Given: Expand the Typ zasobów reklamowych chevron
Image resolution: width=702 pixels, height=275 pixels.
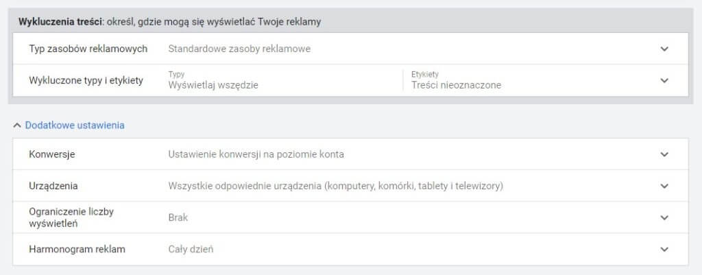Looking at the screenshot, I should 664,49.
